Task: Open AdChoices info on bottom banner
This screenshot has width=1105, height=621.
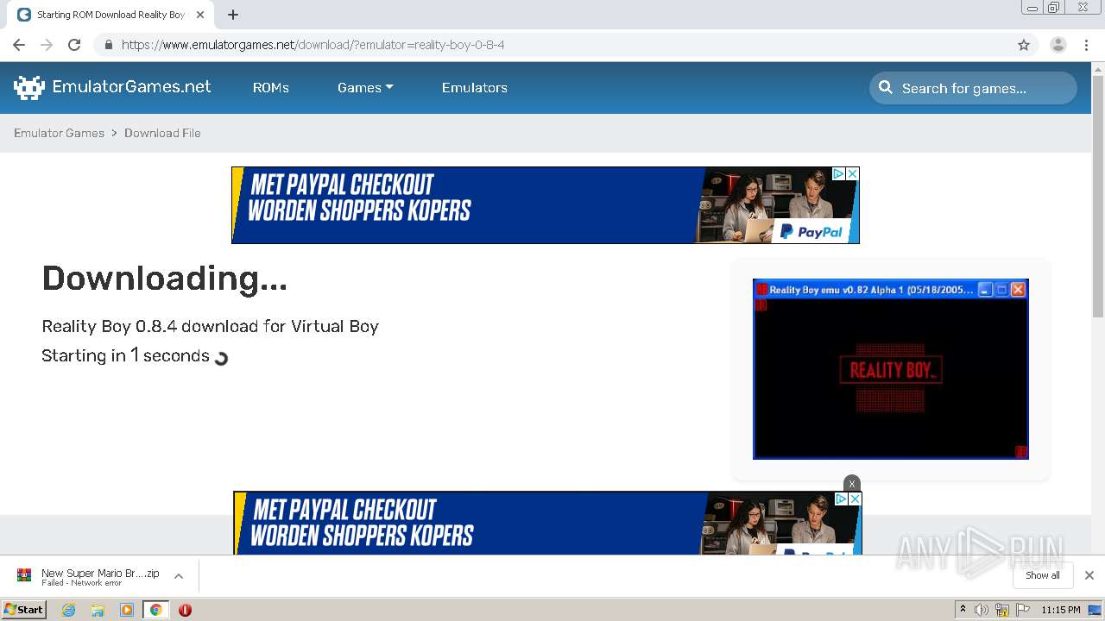Action: pos(841,499)
